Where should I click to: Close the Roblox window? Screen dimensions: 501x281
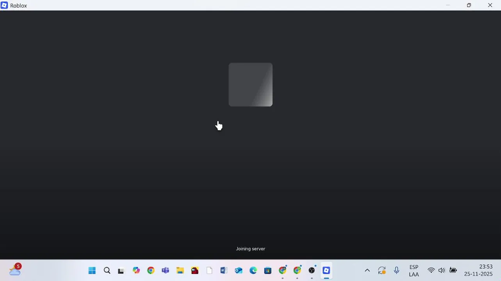click(x=490, y=5)
